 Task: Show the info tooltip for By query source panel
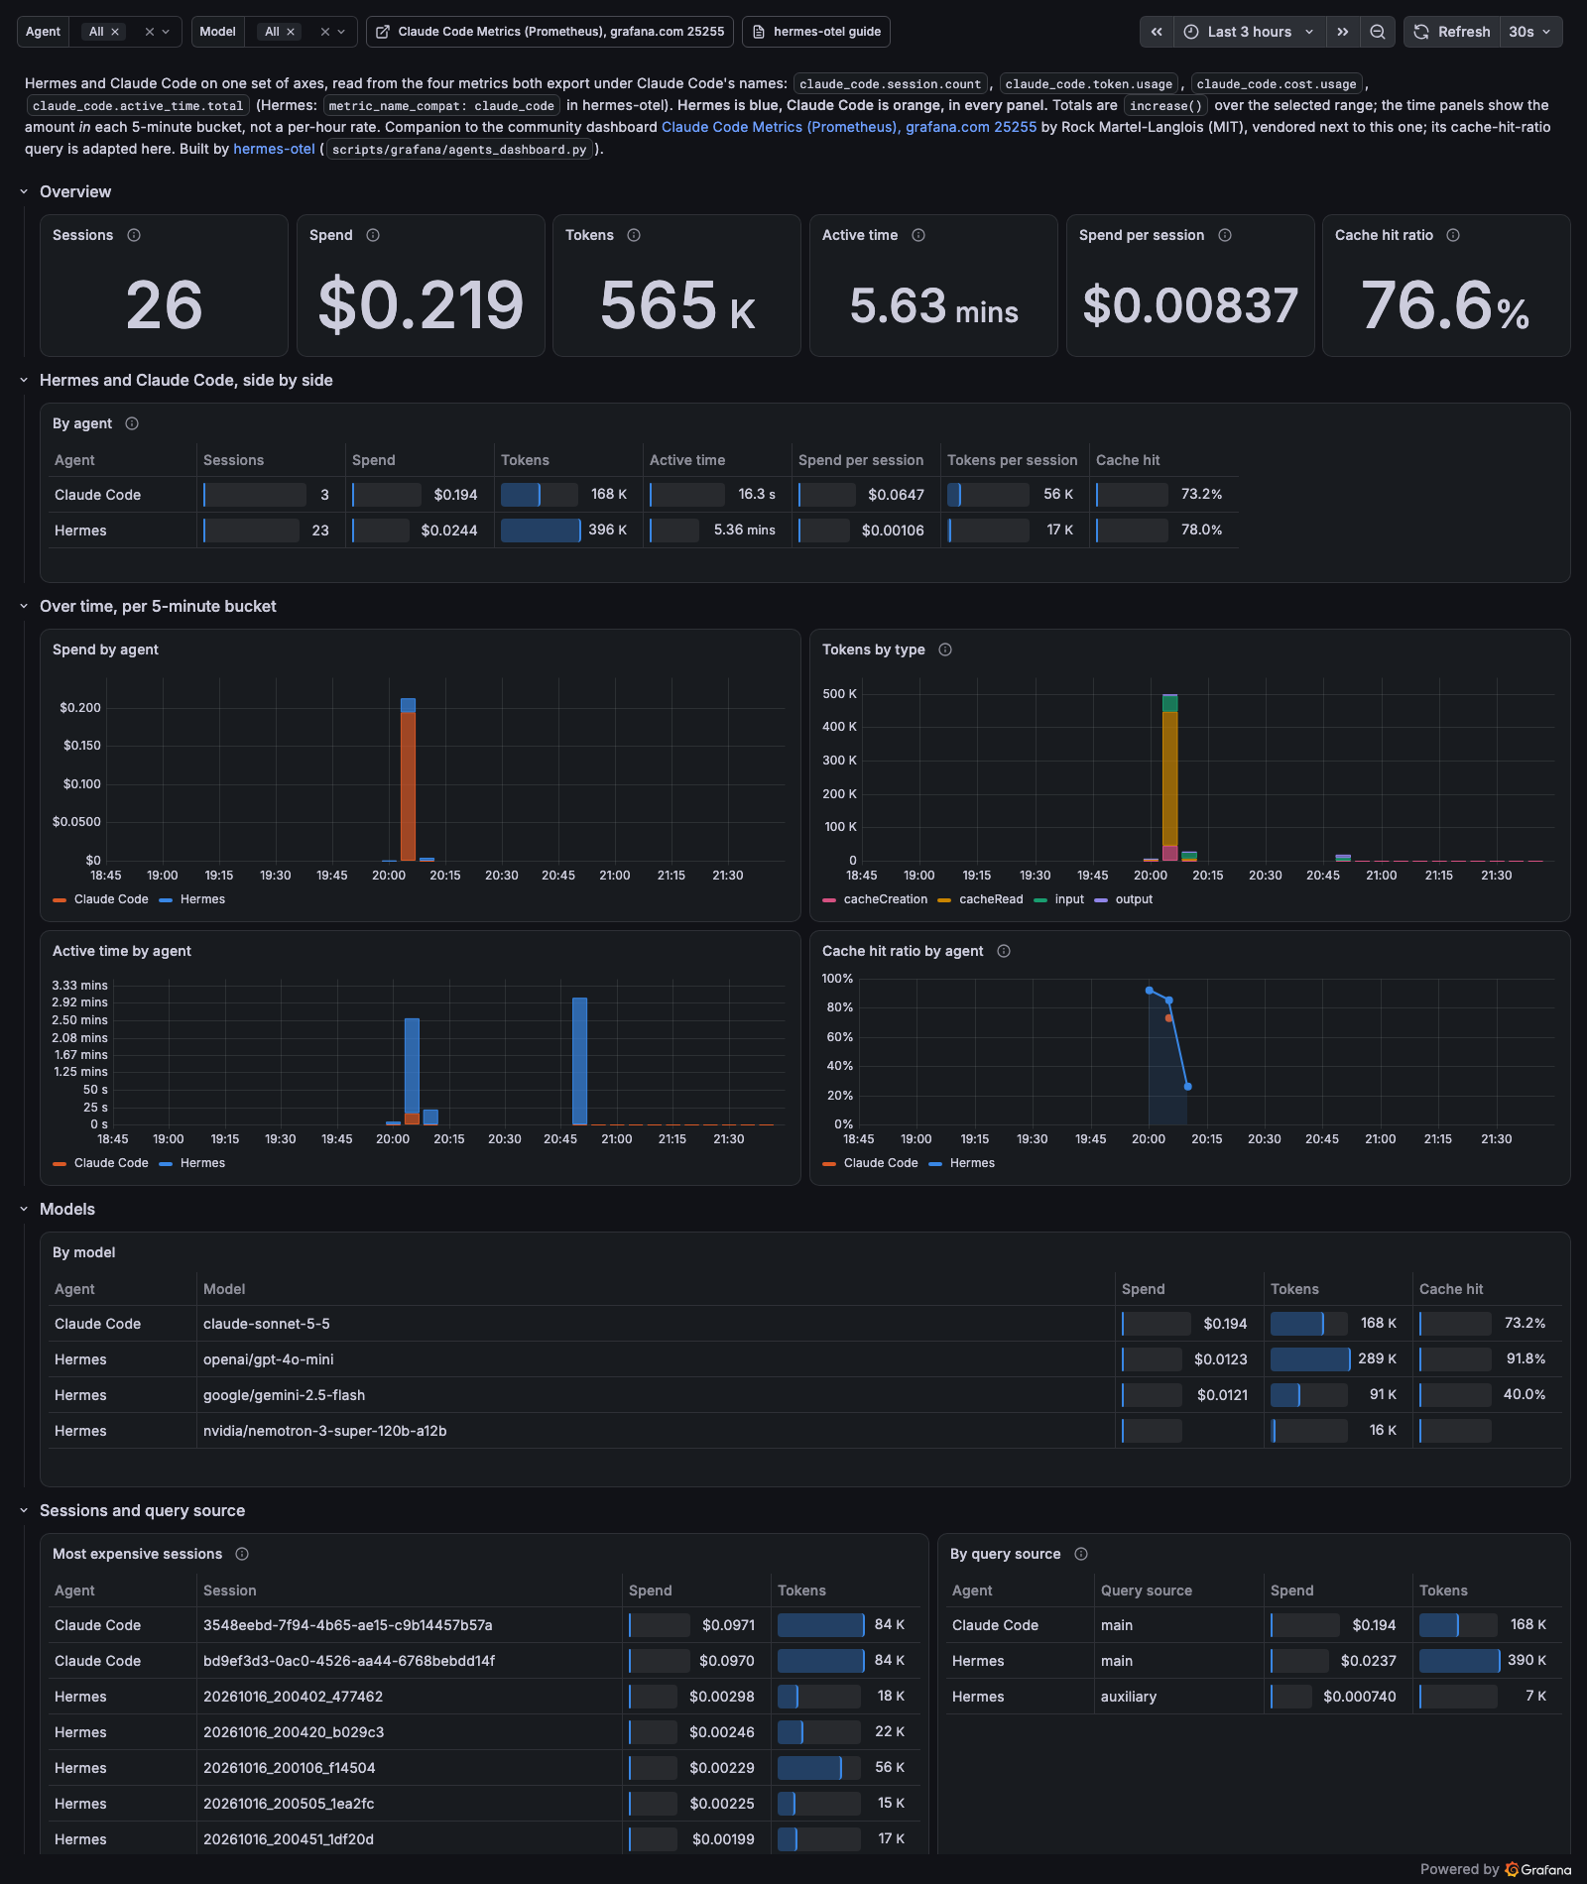click(1081, 1554)
